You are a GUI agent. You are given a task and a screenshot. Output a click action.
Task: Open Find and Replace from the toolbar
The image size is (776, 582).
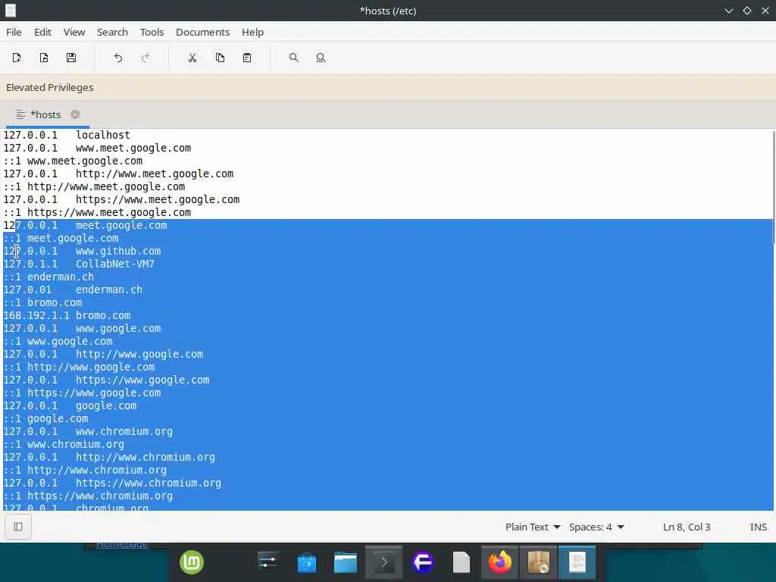321,58
